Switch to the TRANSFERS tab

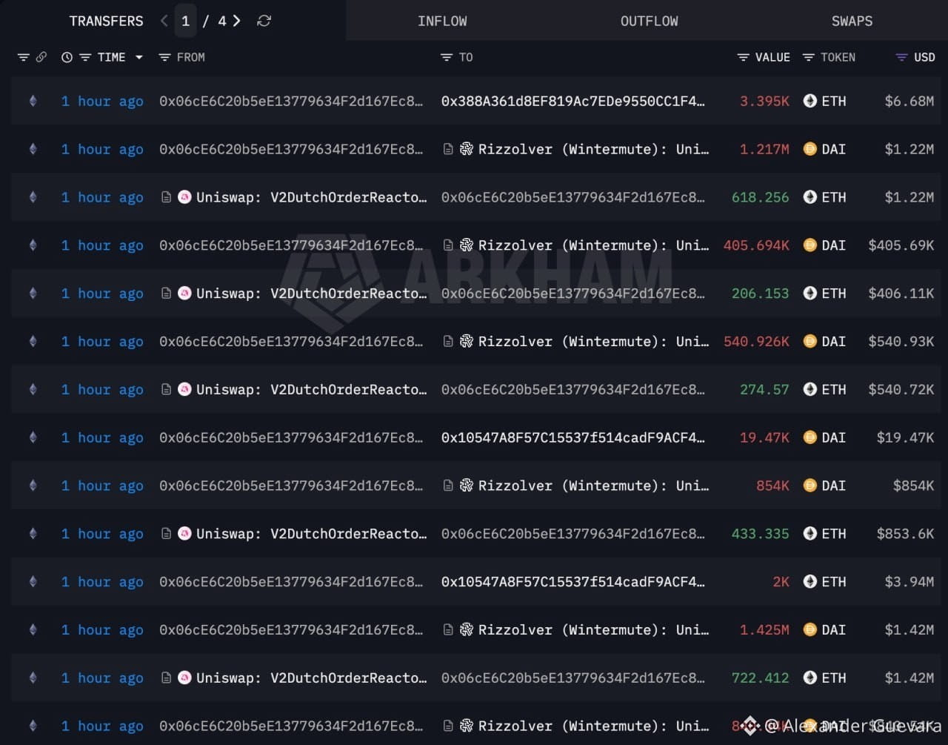106,21
